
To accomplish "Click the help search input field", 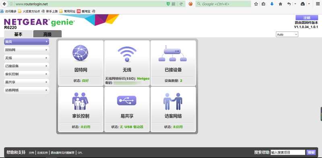I will [x=288, y=152].
